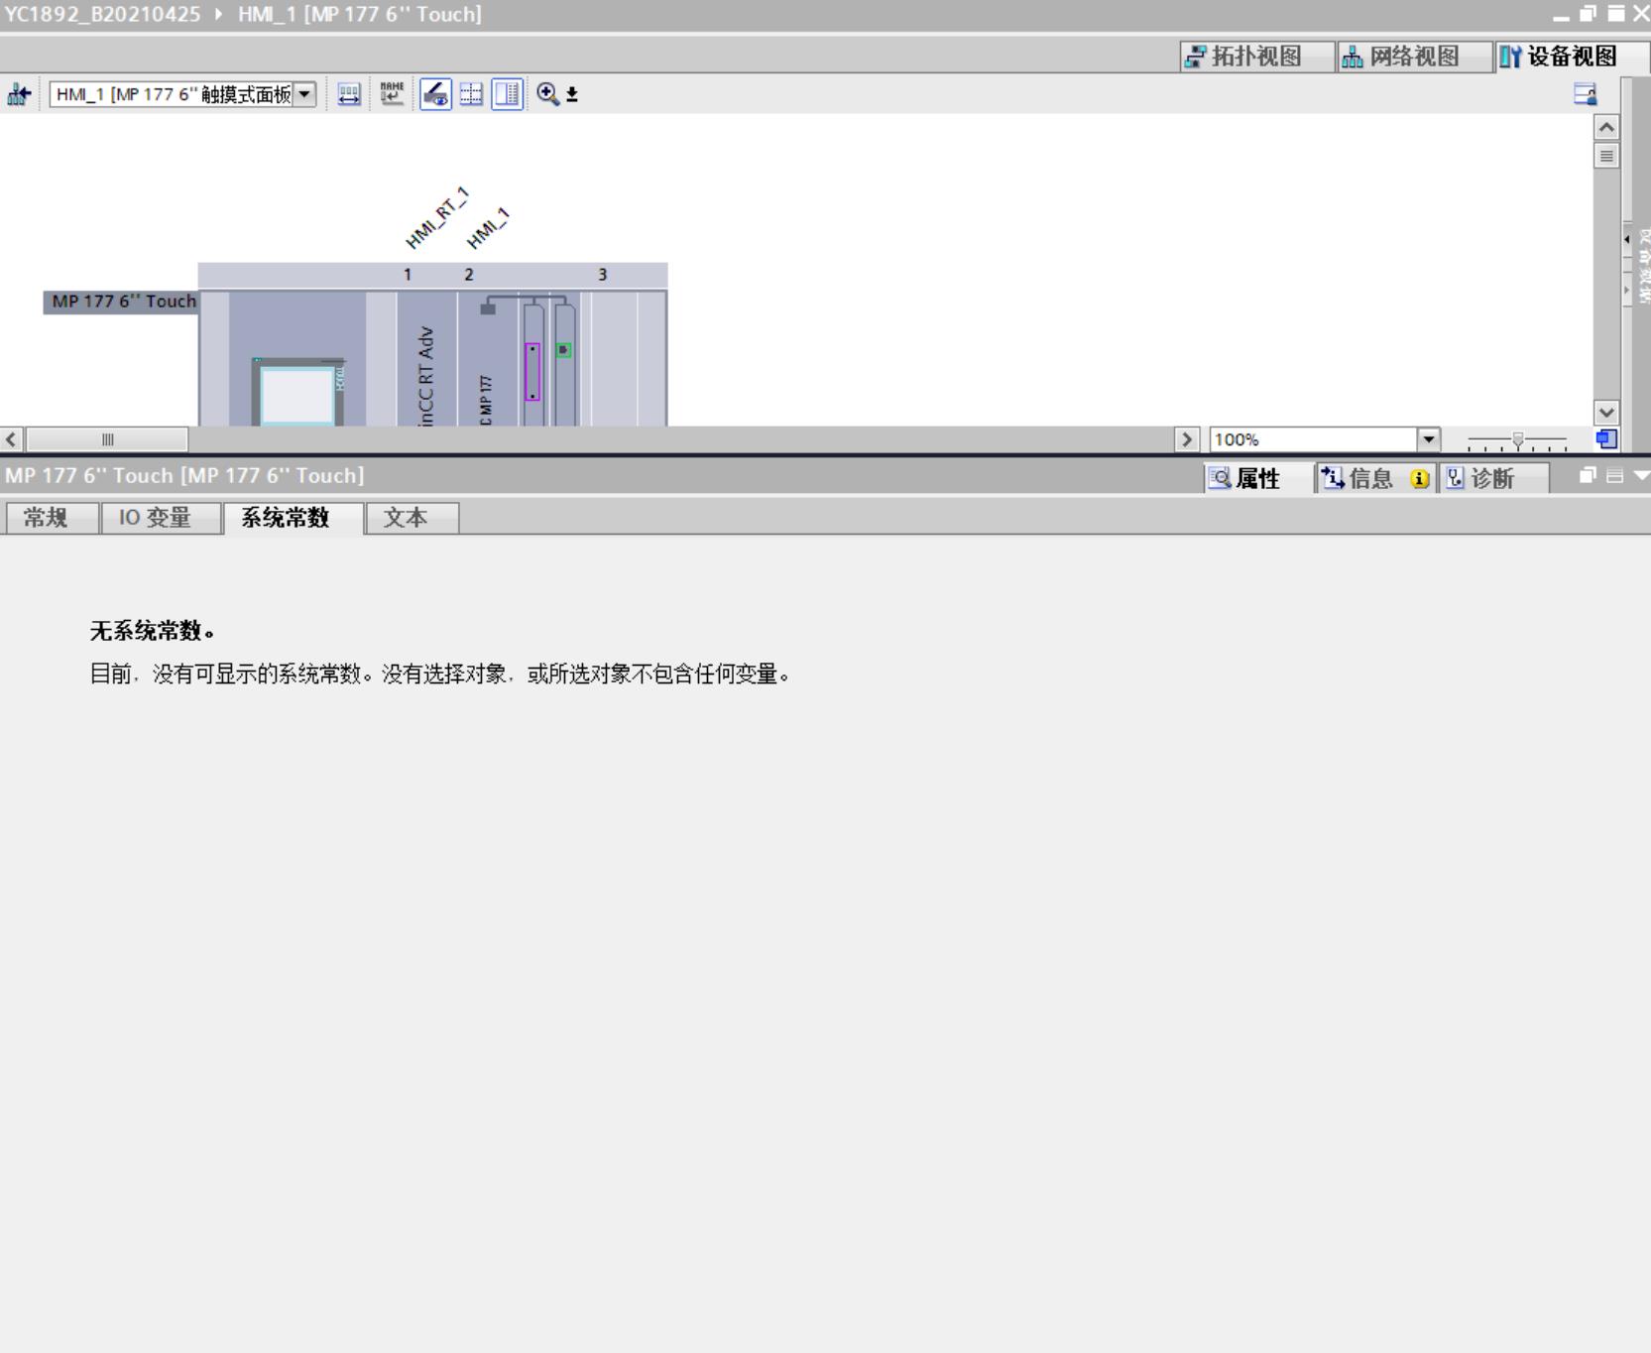Toggle the dotted grid display button

point(471,94)
